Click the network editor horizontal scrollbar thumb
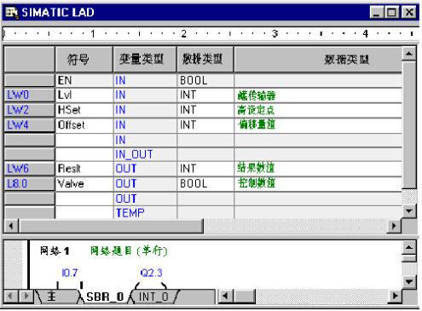The width and height of the screenshot is (422, 311). coord(244,297)
